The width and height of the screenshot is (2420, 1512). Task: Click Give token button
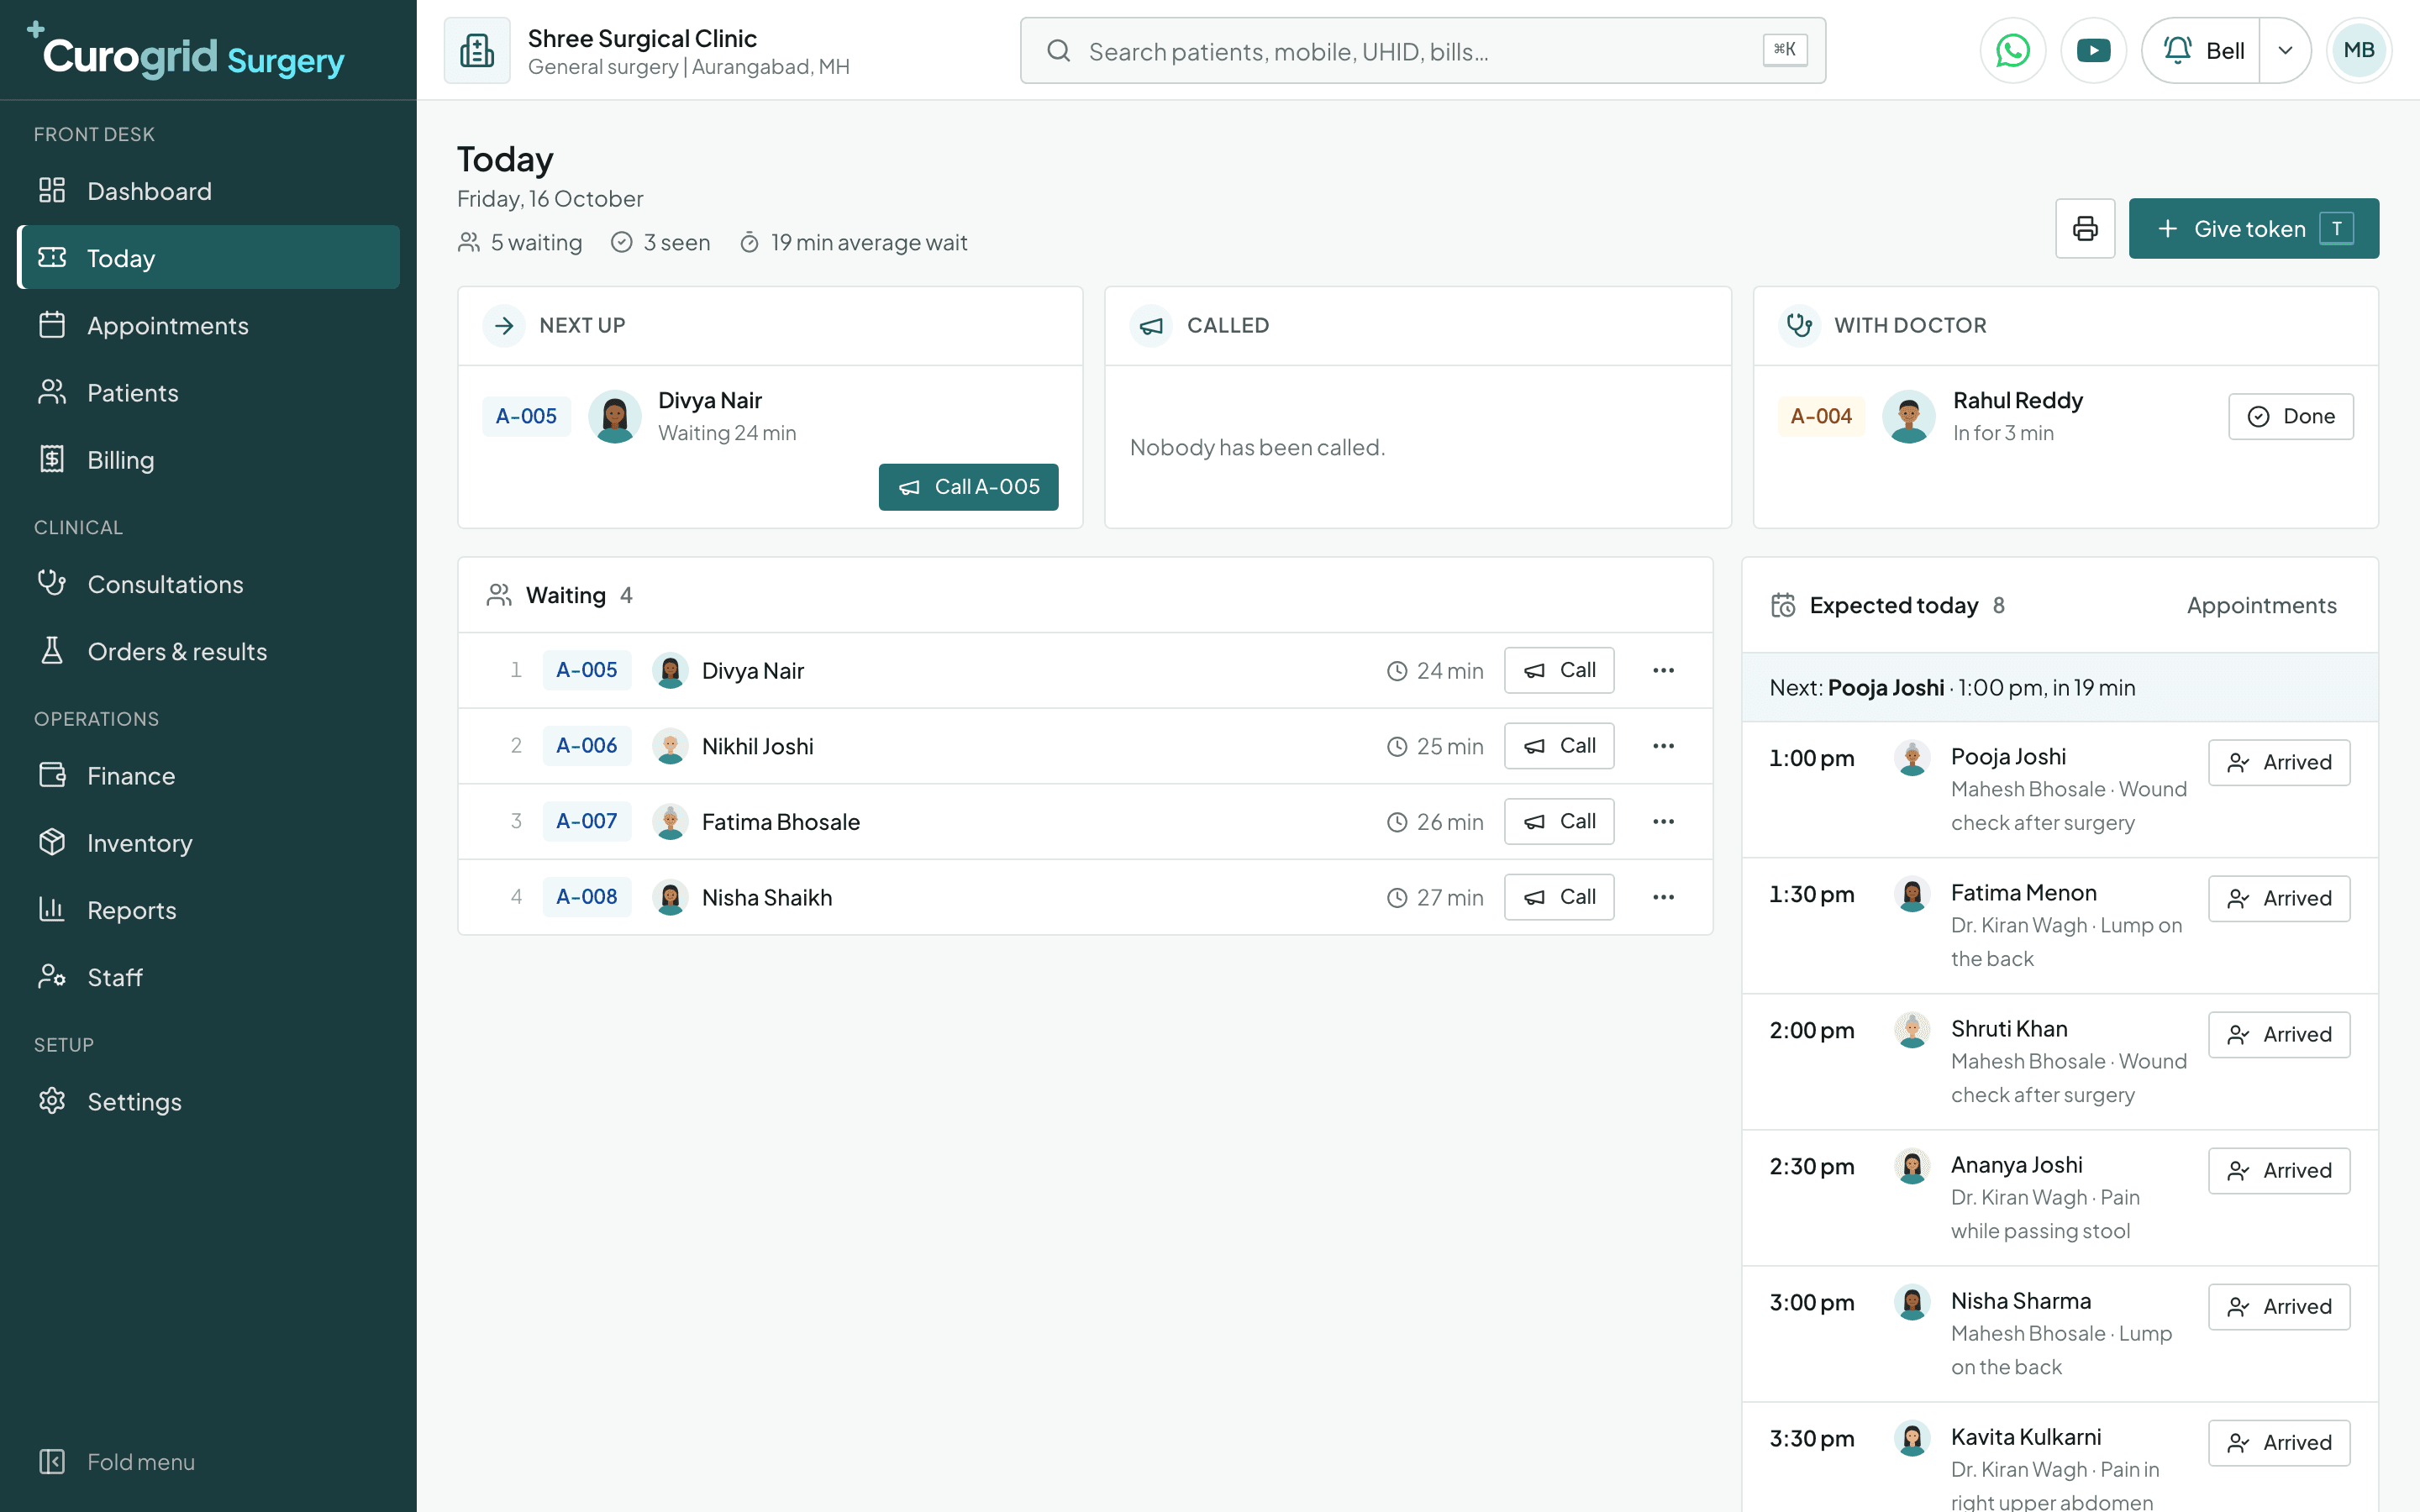[2253, 229]
